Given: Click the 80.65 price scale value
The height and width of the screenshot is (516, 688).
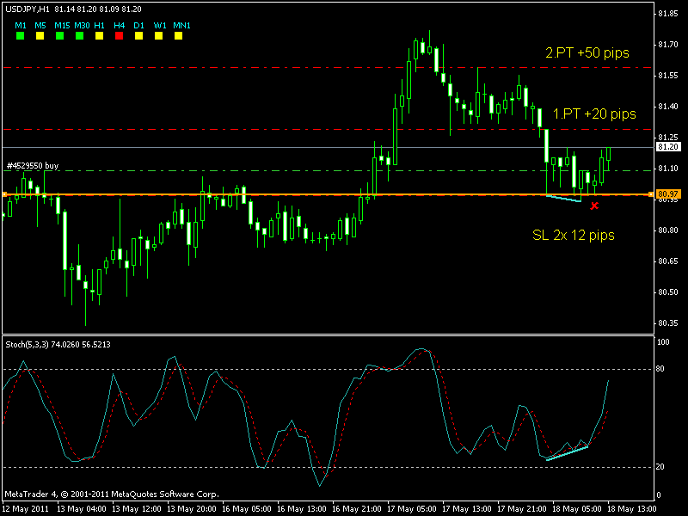Looking at the screenshot, I should pyautogui.click(x=668, y=261).
